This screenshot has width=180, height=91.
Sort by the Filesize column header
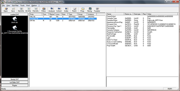pyautogui.click(x=51, y=14)
